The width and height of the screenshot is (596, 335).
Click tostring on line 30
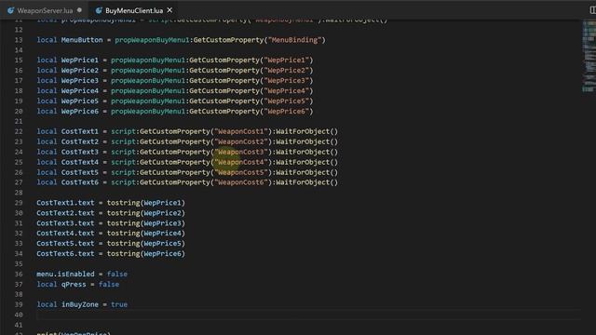tap(123, 213)
